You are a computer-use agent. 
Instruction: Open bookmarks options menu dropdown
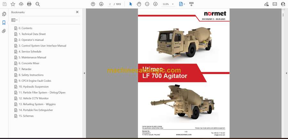(x=14, y=20)
